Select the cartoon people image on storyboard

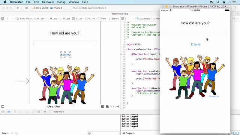65,84
